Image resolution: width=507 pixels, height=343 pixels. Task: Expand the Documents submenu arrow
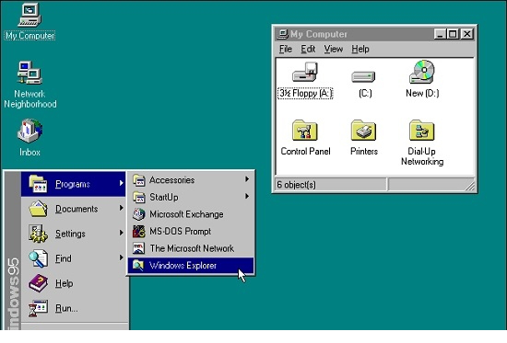coord(122,208)
